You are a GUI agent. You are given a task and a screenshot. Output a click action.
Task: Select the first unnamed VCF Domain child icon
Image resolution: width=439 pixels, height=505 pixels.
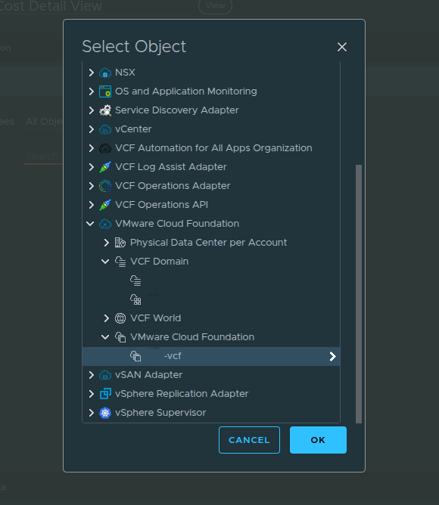135,280
